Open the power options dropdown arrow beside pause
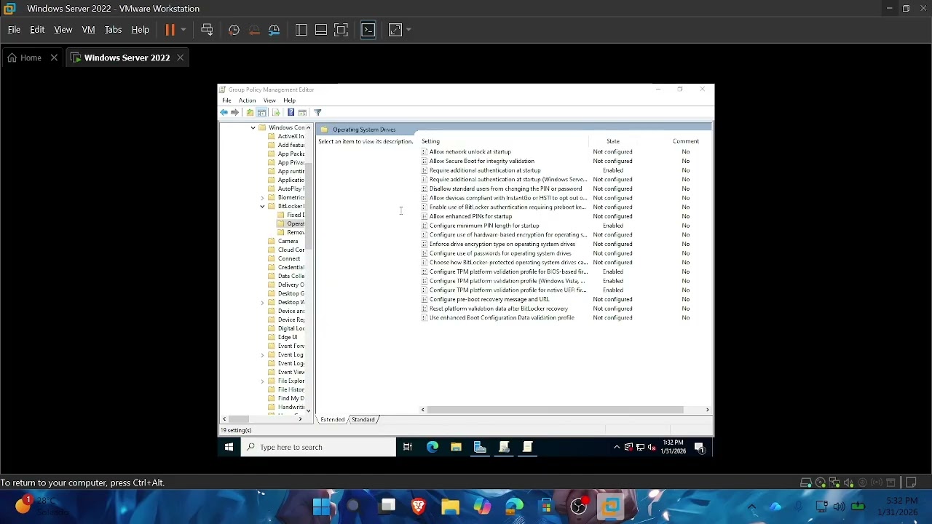The image size is (932, 524). pos(183,30)
